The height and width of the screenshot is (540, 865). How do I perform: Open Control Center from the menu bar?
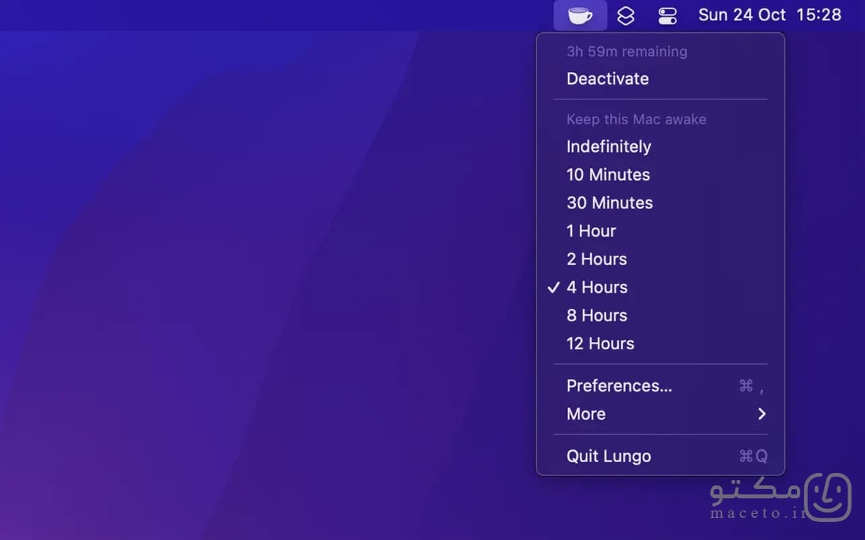pyautogui.click(x=667, y=15)
